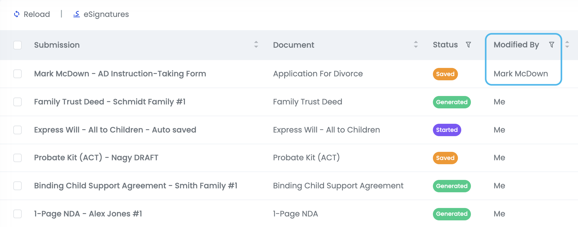Click the Reload button label
Viewport: 578px width, 227px height.
pos(37,14)
